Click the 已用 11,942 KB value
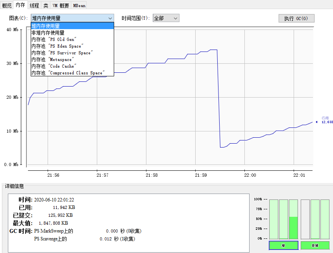 [64, 207]
